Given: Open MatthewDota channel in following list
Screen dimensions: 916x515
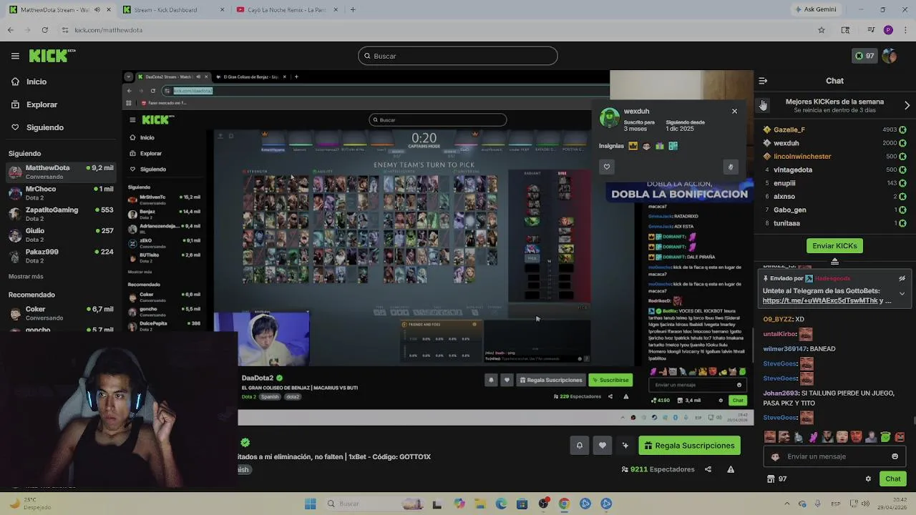Looking at the screenshot, I should 61,172.
